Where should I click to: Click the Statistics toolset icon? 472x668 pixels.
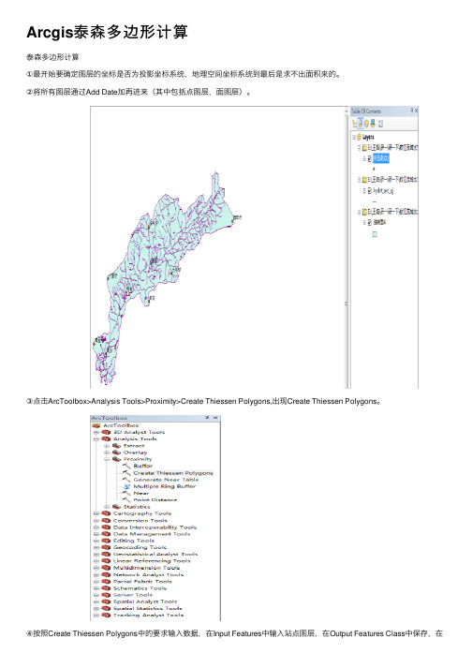coord(116,507)
